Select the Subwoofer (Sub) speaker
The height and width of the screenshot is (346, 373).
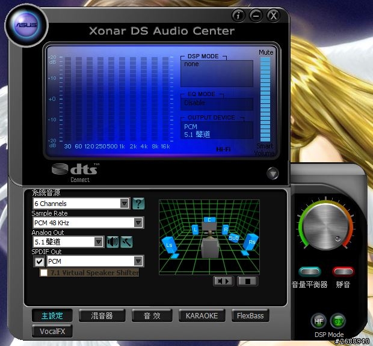[233, 238]
